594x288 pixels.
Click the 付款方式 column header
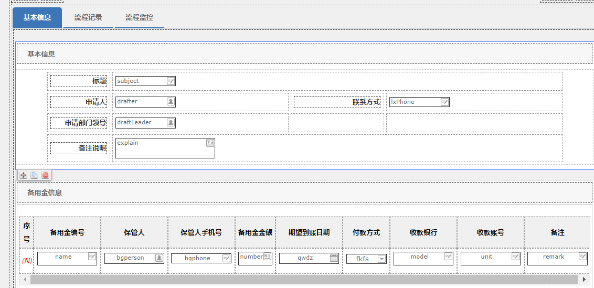coord(366,233)
